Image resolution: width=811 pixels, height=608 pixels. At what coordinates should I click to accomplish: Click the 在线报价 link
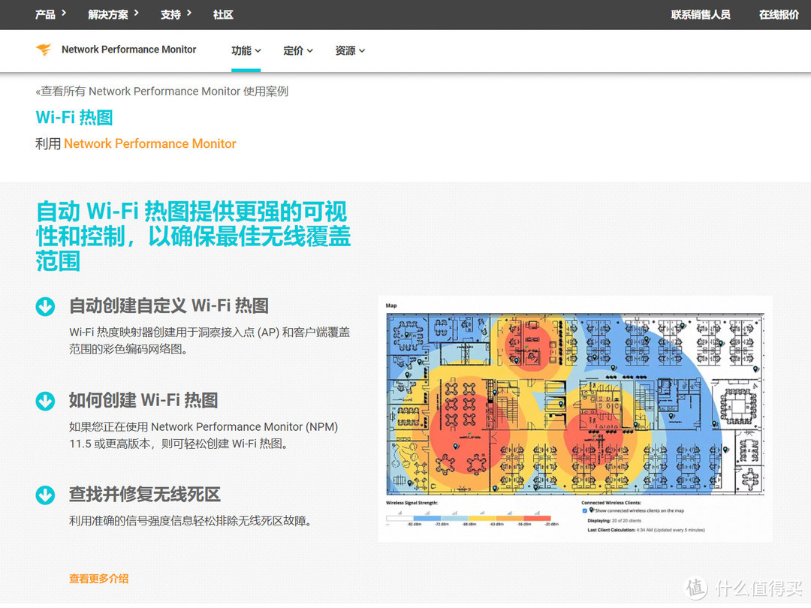[x=779, y=14]
